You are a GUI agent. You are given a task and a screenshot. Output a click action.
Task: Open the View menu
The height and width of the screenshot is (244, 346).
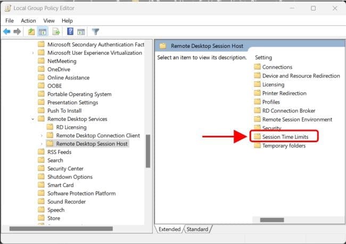point(49,21)
